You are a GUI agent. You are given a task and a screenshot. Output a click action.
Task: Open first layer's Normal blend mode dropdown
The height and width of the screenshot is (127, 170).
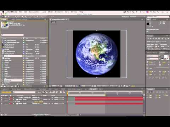click(36, 98)
